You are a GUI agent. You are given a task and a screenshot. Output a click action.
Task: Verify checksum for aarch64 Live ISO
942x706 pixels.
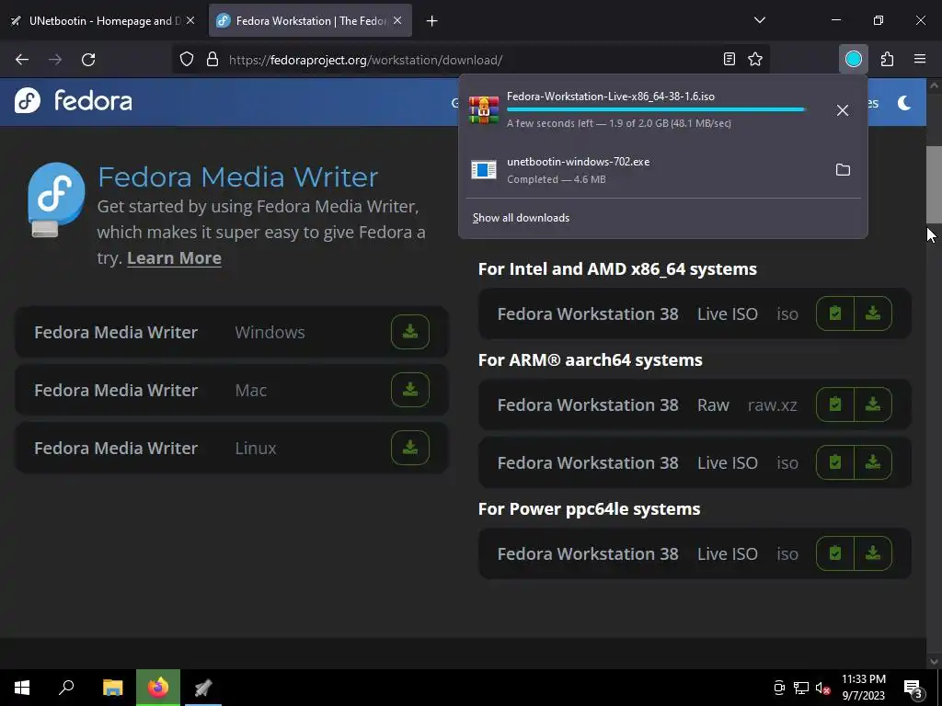[835, 462]
